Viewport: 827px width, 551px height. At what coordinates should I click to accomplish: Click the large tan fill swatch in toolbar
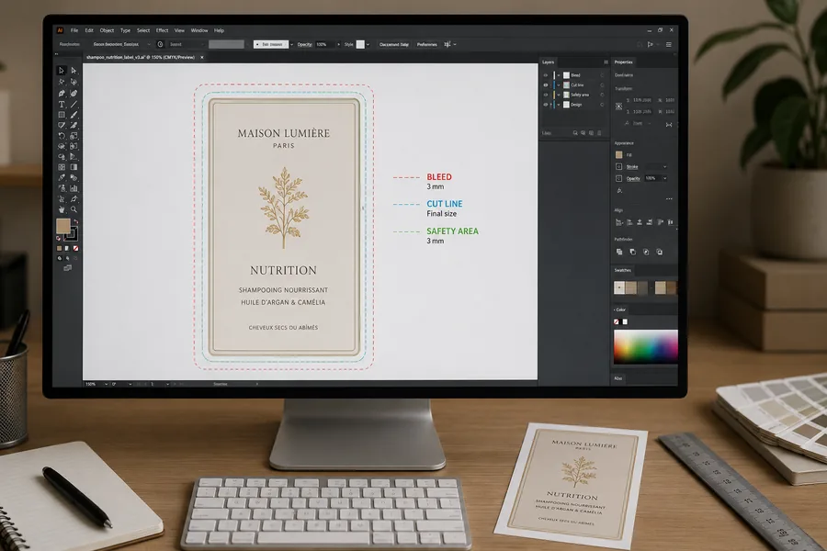62,226
